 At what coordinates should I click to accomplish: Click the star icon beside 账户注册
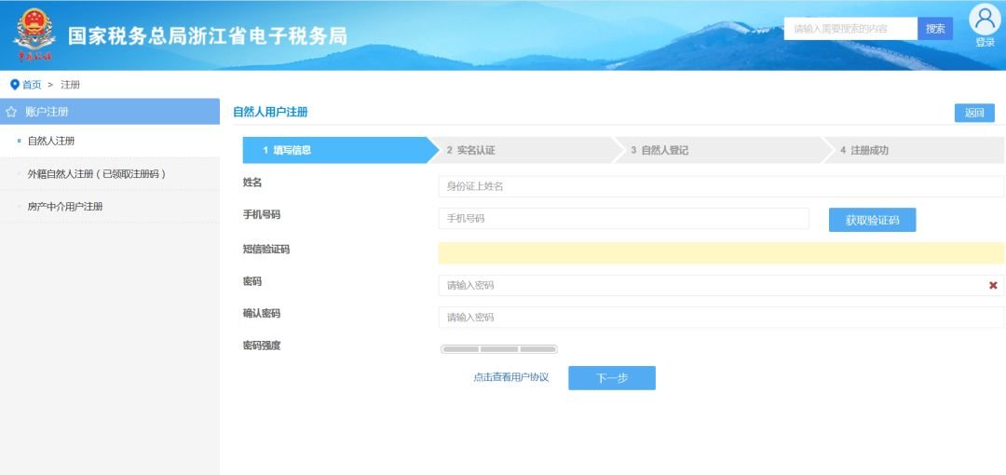[11, 112]
